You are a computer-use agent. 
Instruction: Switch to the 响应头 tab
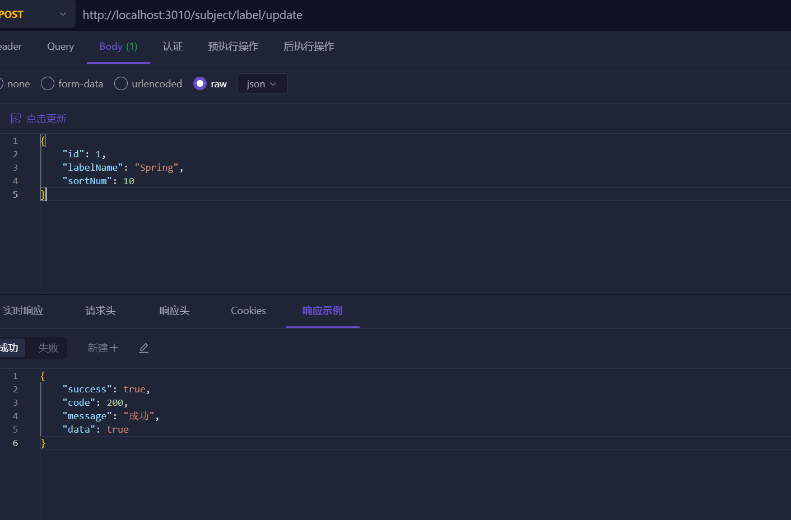174,311
